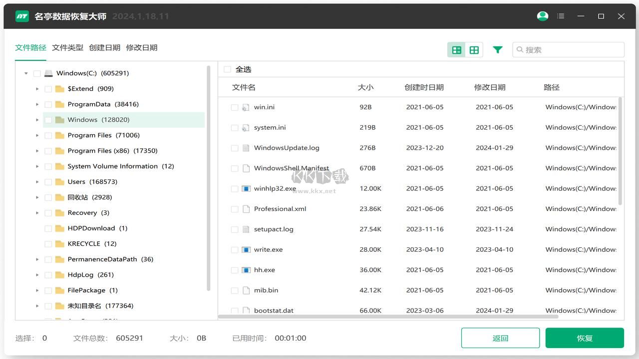639x359 pixels.
Task: Click the user account avatar icon
Action: point(543,16)
